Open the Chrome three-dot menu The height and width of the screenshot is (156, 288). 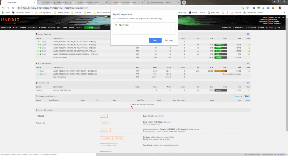click(285, 8)
